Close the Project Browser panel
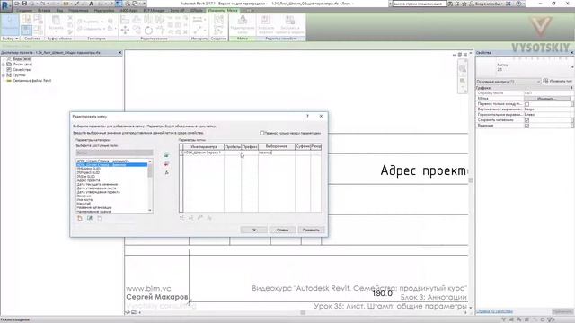The height and width of the screenshot is (323, 575). [119, 53]
